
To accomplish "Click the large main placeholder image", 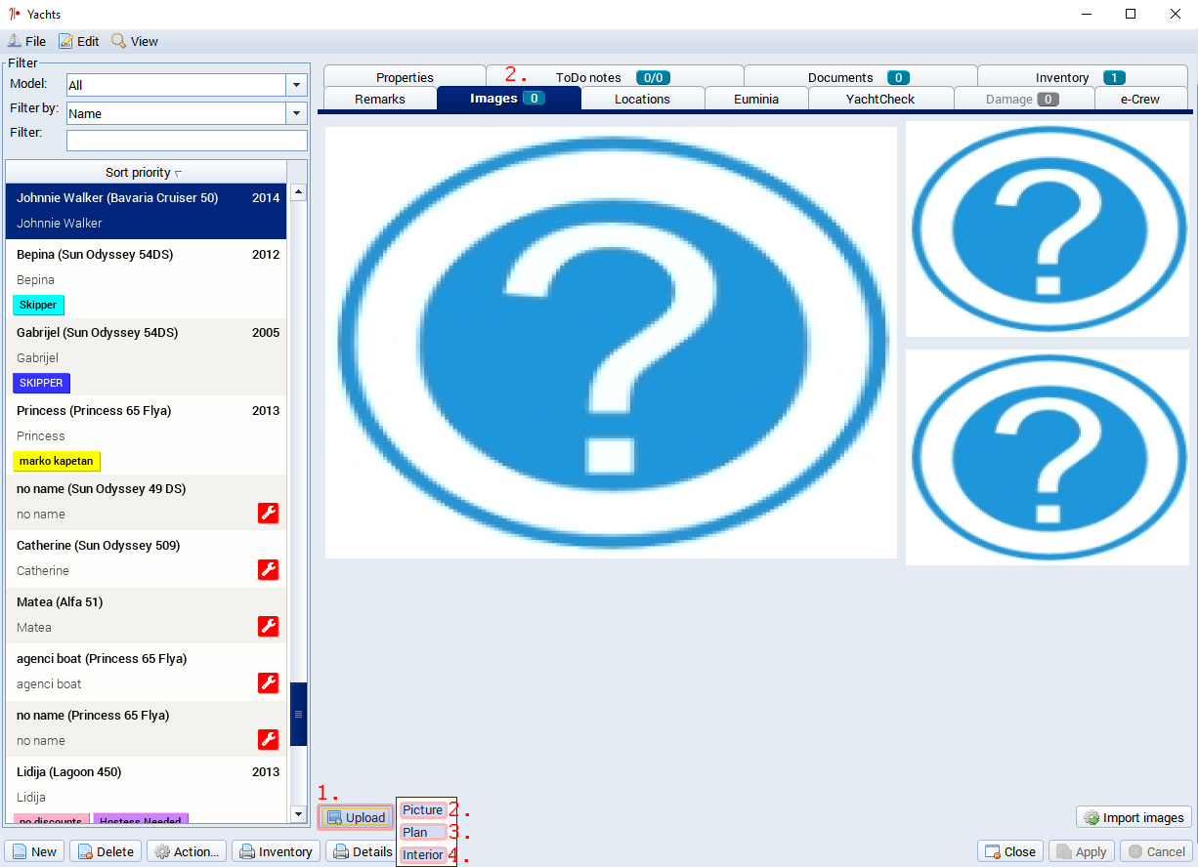I will (x=611, y=343).
